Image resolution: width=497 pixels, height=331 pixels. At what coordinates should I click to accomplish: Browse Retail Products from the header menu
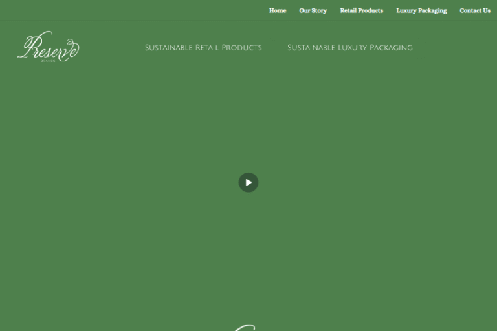361,10
